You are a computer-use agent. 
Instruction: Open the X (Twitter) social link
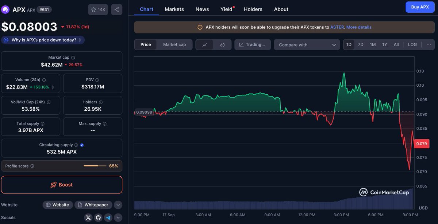88,218
